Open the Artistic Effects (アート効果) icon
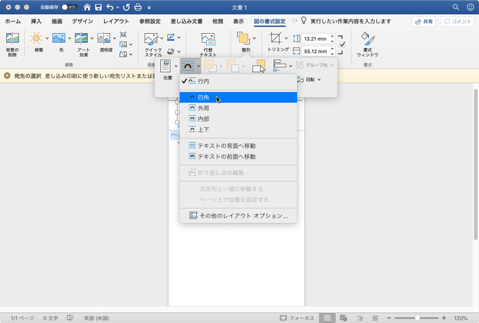479x323 pixels. tap(81, 39)
